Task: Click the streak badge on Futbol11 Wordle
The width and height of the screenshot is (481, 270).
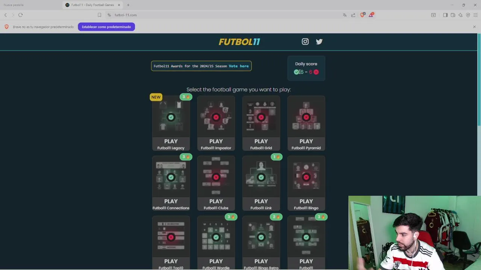Action: click(x=231, y=217)
